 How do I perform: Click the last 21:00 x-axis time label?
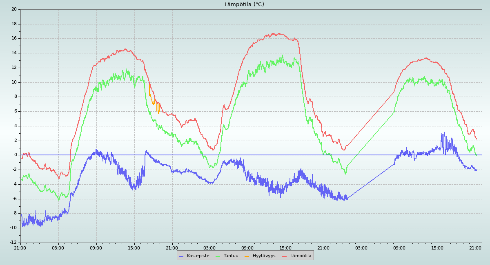(476, 247)
